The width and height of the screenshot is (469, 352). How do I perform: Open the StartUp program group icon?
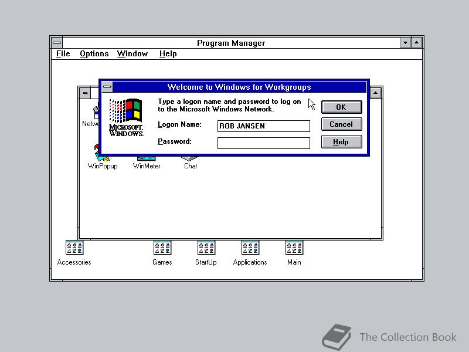tap(206, 248)
